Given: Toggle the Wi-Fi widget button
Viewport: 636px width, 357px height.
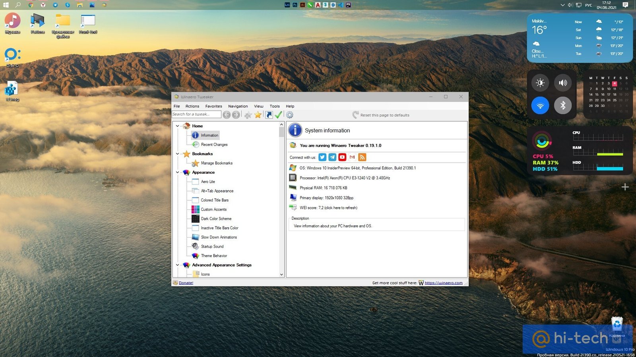Looking at the screenshot, I should pos(540,106).
